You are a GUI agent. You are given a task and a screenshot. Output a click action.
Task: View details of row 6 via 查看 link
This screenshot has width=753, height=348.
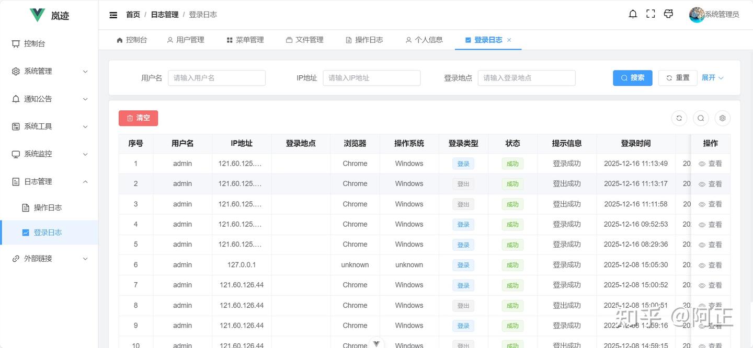tap(711, 265)
